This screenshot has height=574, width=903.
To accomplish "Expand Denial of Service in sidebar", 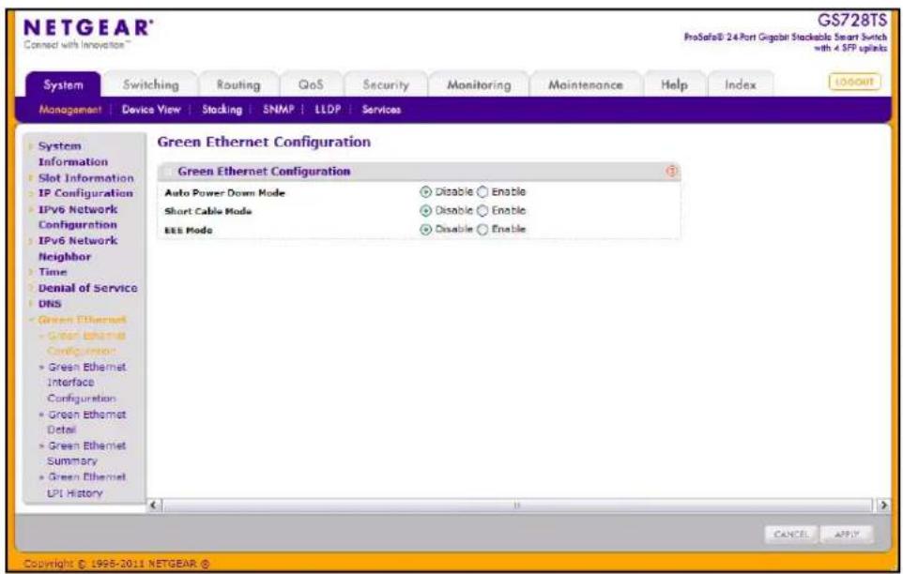I will 87,288.
